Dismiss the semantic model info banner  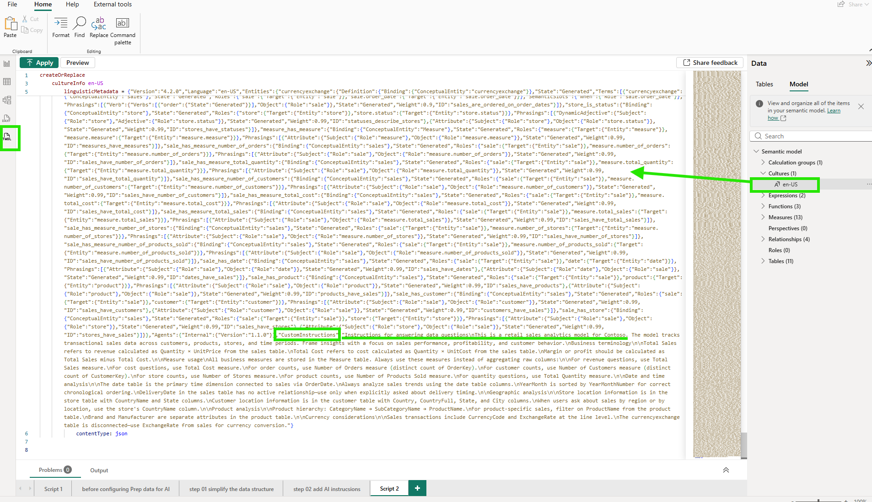click(x=861, y=106)
